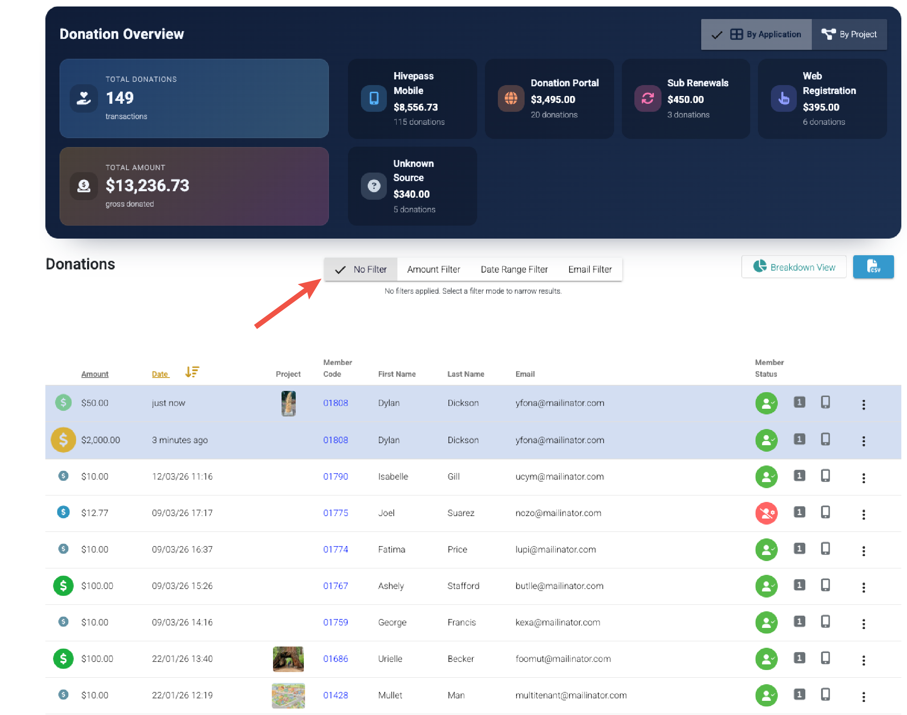Switch to the Amount Filter tab
This screenshot has height=715, width=907.
coord(433,269)
